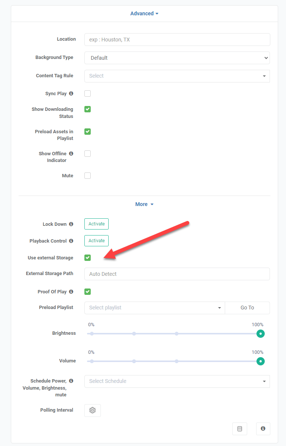Open the Background Type dropdown
Screen dimensions: 286x446
coord(177,58)
